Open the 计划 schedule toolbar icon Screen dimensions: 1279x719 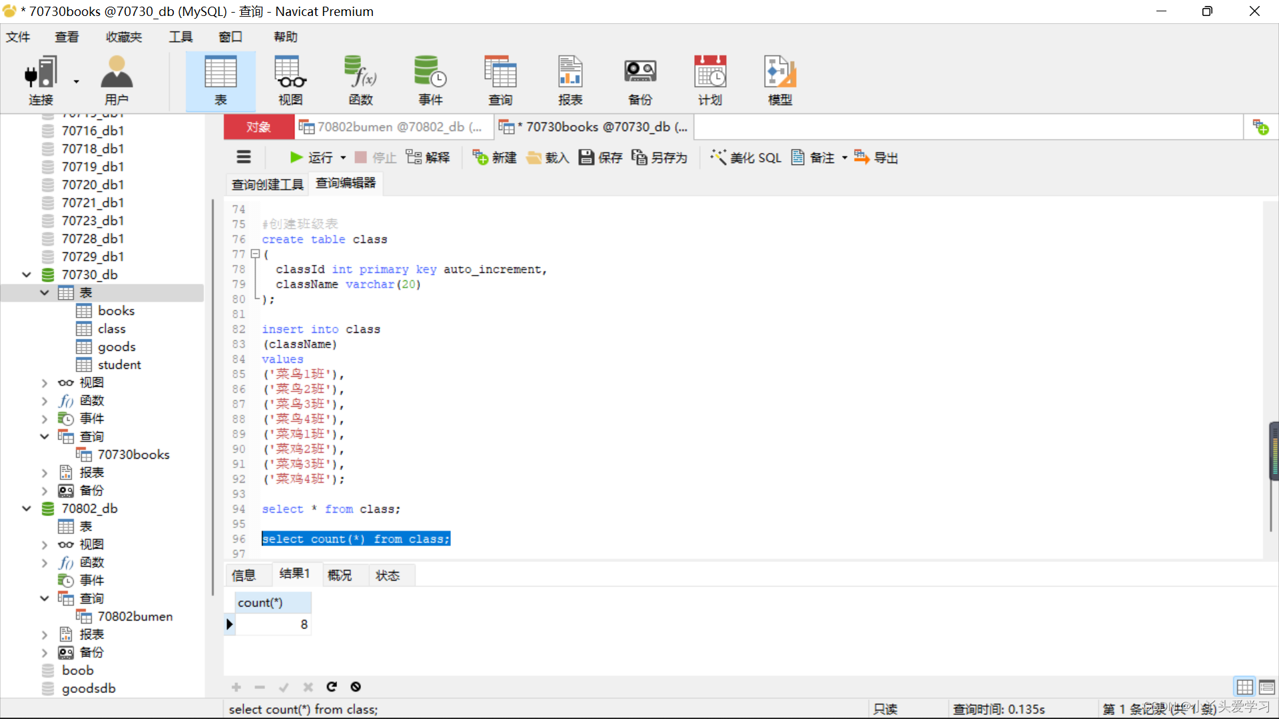click(710, 81)
